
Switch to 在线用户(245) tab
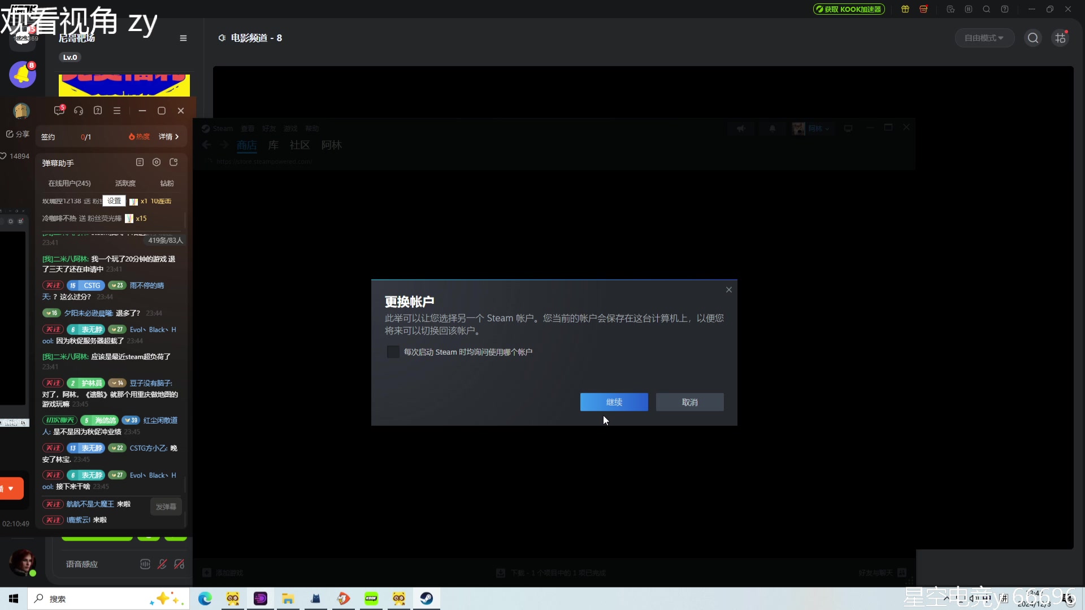pos(70,183)
